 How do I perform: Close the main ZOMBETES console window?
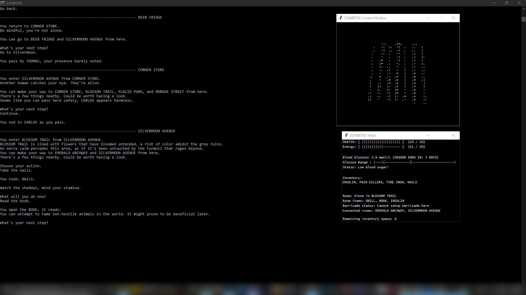coord(519,3)
